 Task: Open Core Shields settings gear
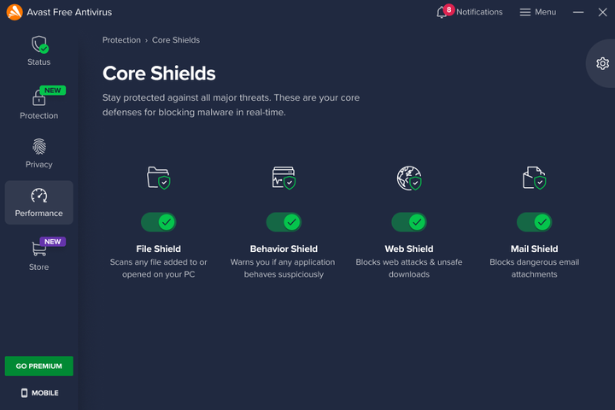click(x=602, y=63)
